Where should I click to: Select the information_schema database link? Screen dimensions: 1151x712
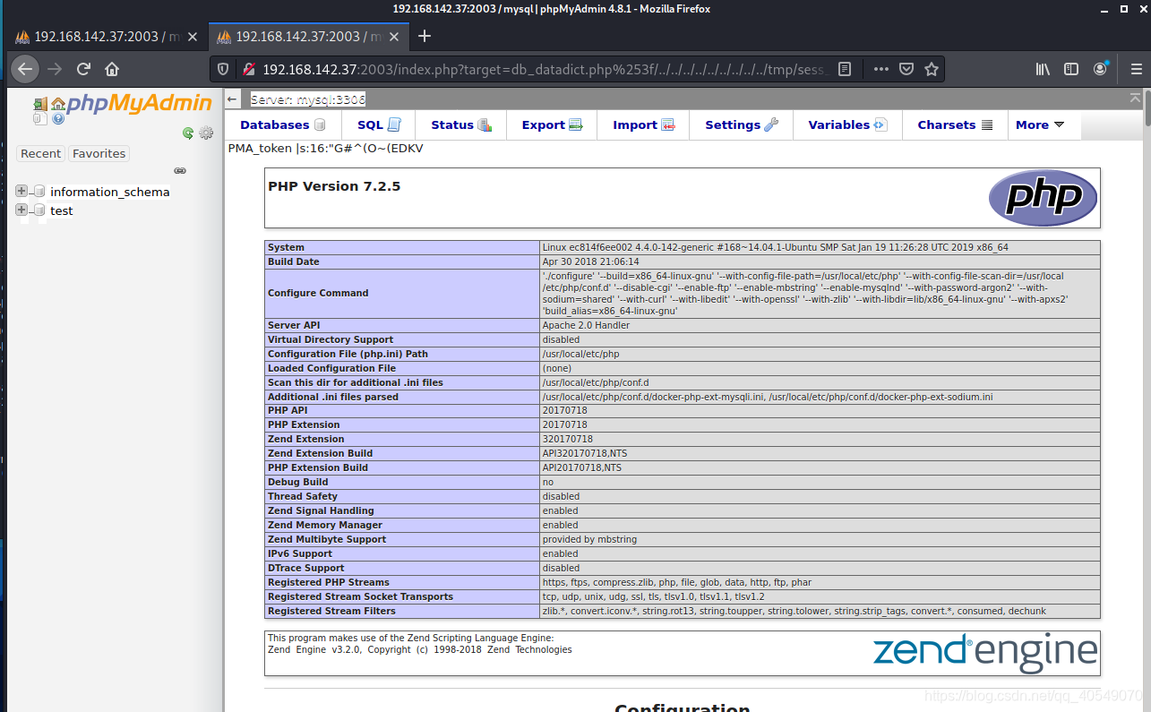point(109,192)
